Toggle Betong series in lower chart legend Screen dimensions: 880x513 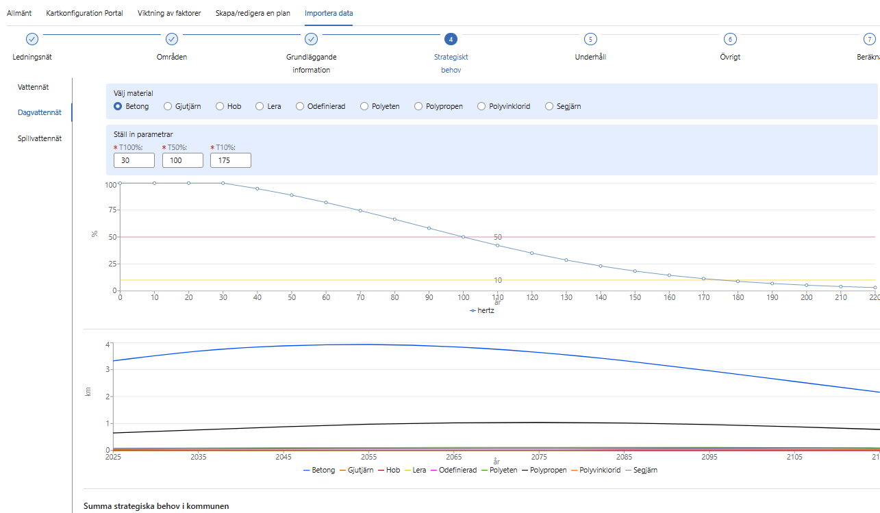318,471
